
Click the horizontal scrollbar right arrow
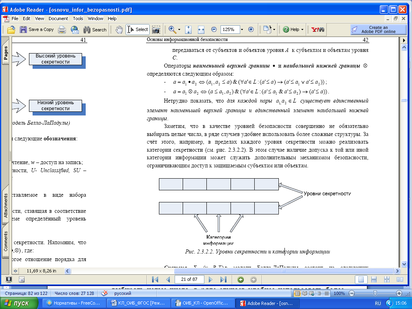(x=397, y=271)
